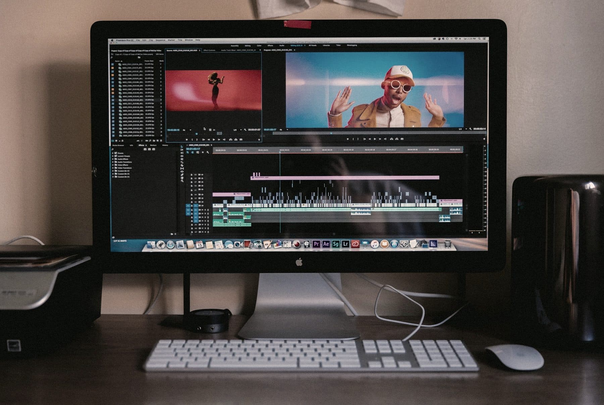The width and height of the screenshot is (604, 405).
Task: Open the Sequence menu
Action: coord(160,40)
